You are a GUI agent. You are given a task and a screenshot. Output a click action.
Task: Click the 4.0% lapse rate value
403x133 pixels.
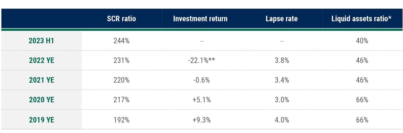click(282, 120)
